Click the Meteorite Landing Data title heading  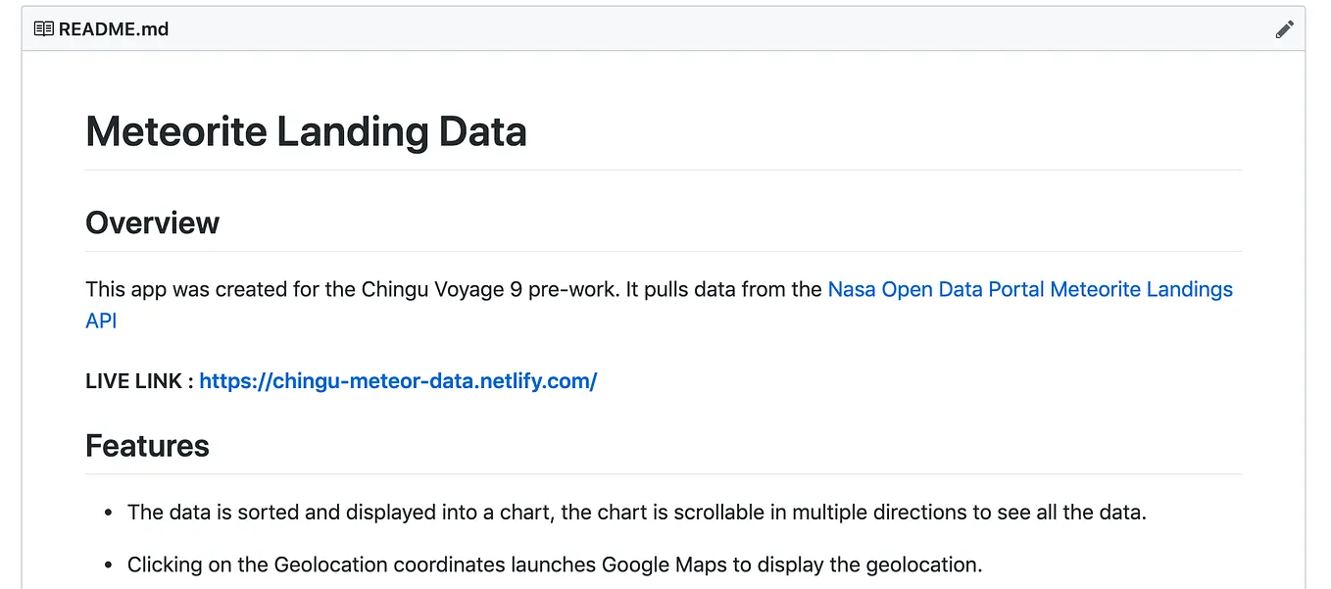[306, 131]
